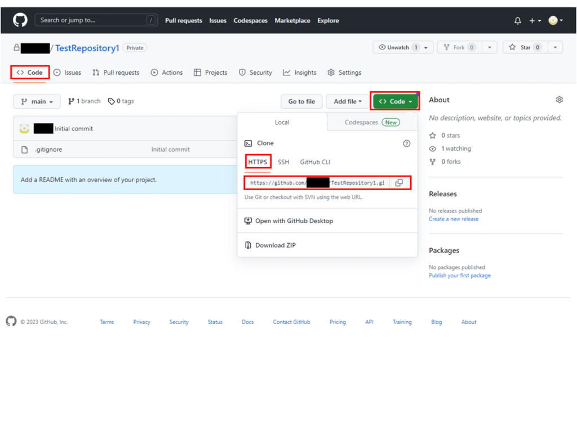
Task: Open Issues in the top navigation bar
Action: click(218, 21)
